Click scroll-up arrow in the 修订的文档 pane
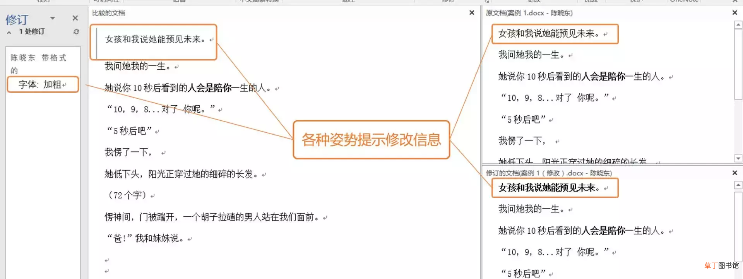 point(738,185)
